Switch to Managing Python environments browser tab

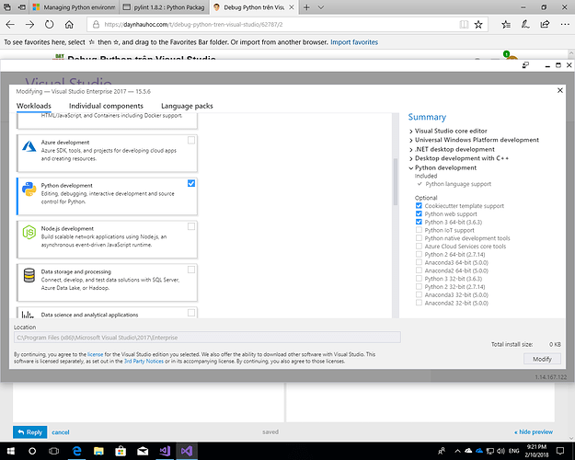[x=75, y=7]
